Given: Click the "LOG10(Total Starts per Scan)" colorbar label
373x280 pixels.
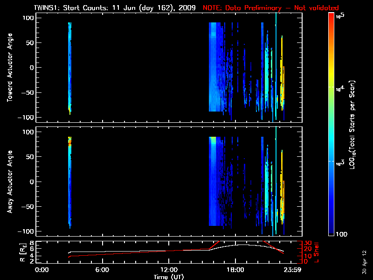Looking at the screenshot, I should pos(353,124).
